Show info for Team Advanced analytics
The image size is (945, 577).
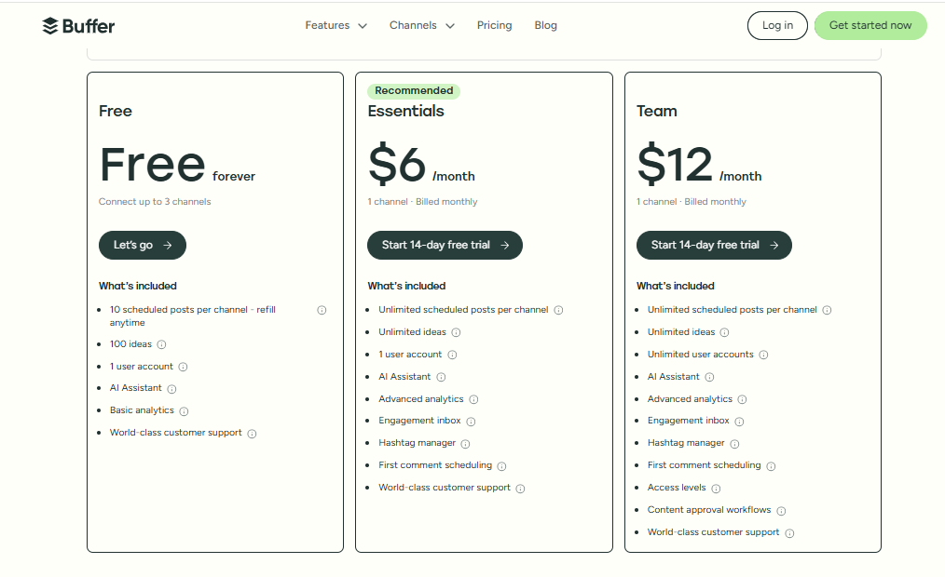tap(742, 399)
